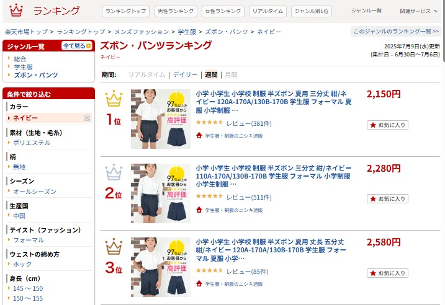
Task: Add the 2,150円 item to お気に入り
Action: (x=387, y=125)
